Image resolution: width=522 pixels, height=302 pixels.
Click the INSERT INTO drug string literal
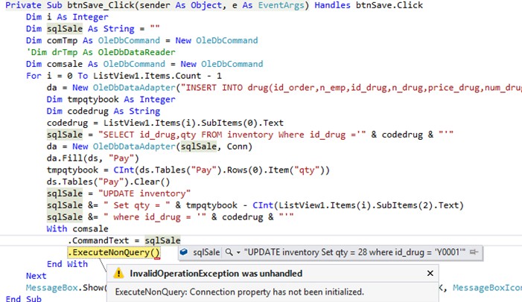click(x=351, y=88)
